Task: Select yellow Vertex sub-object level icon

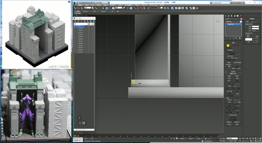Action: coord(228,45)
